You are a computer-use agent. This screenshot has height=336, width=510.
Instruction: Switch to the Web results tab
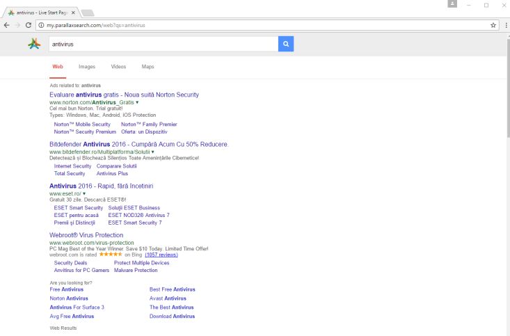[x=58, y=67]
